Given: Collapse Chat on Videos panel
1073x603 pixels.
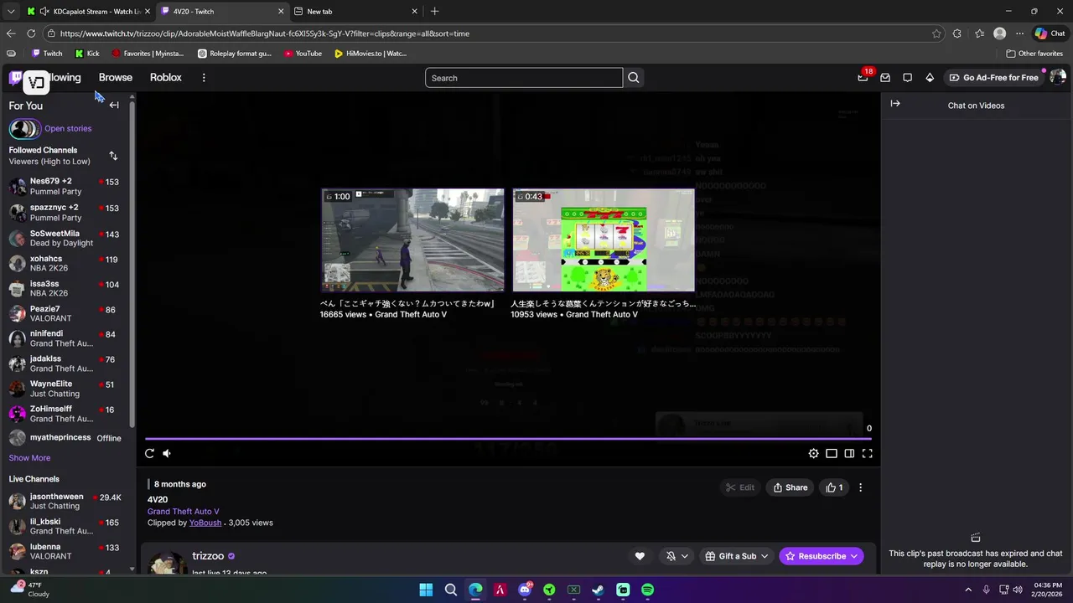Looking at the screenshot, I should [895, 104].
